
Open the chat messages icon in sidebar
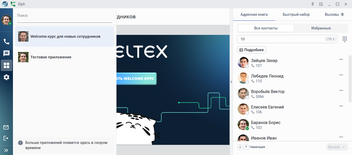pyautogui.click(x=6, y=53)
